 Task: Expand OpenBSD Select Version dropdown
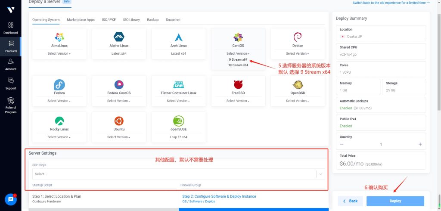pyautogui.click(x=298, y=101)
